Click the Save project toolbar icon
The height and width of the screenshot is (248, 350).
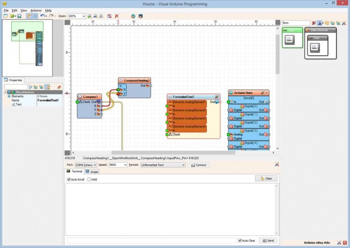pos(19,16)
